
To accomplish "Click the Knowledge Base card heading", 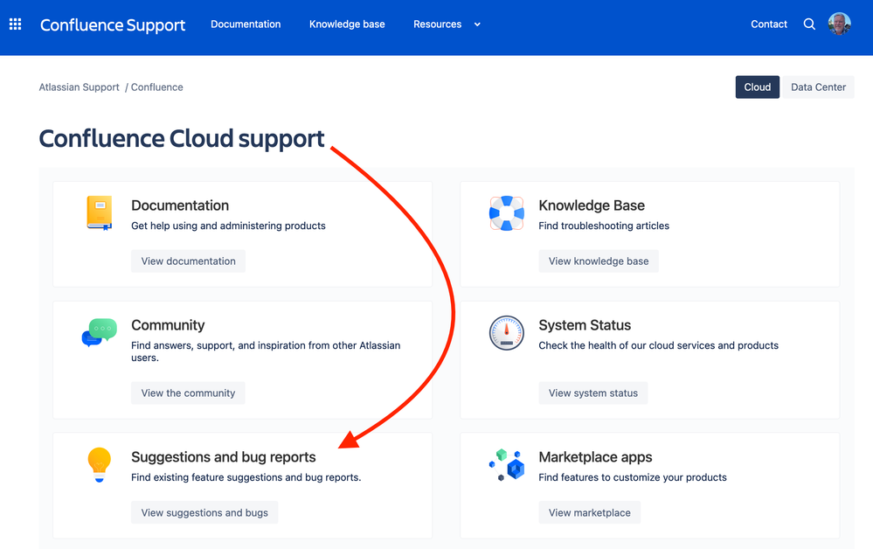I will [x=592, y=205].
